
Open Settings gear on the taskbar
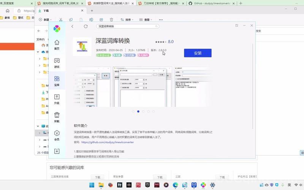pos(213,185)
